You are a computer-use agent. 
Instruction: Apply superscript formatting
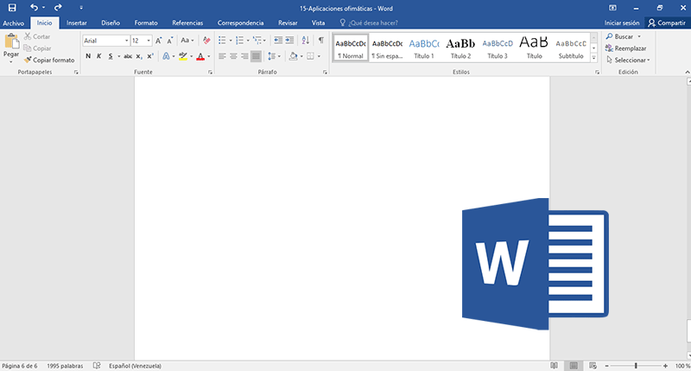(150, 56)
